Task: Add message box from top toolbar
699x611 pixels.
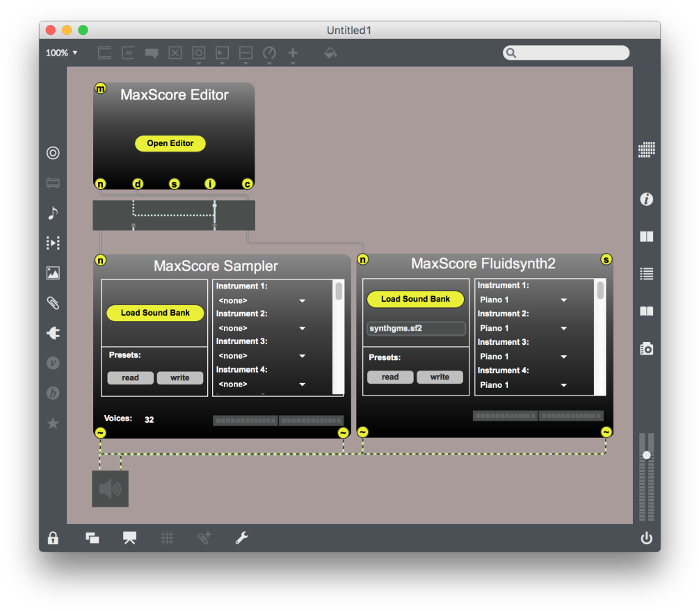Action: [x=129, y=53]
